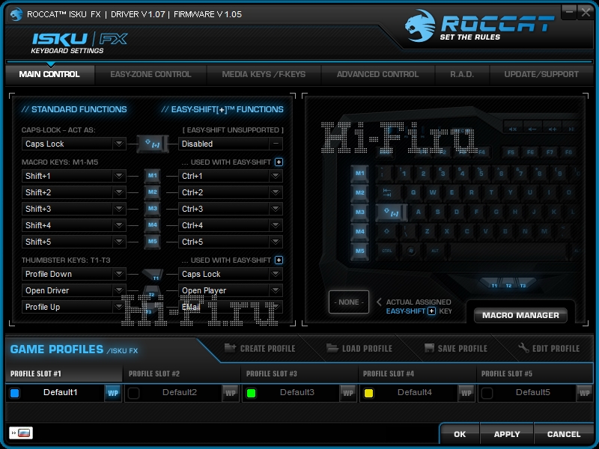Click the Roccat logo in the header
The width and height of the screenshot is (599, 449).
click(x=479, y=26)
